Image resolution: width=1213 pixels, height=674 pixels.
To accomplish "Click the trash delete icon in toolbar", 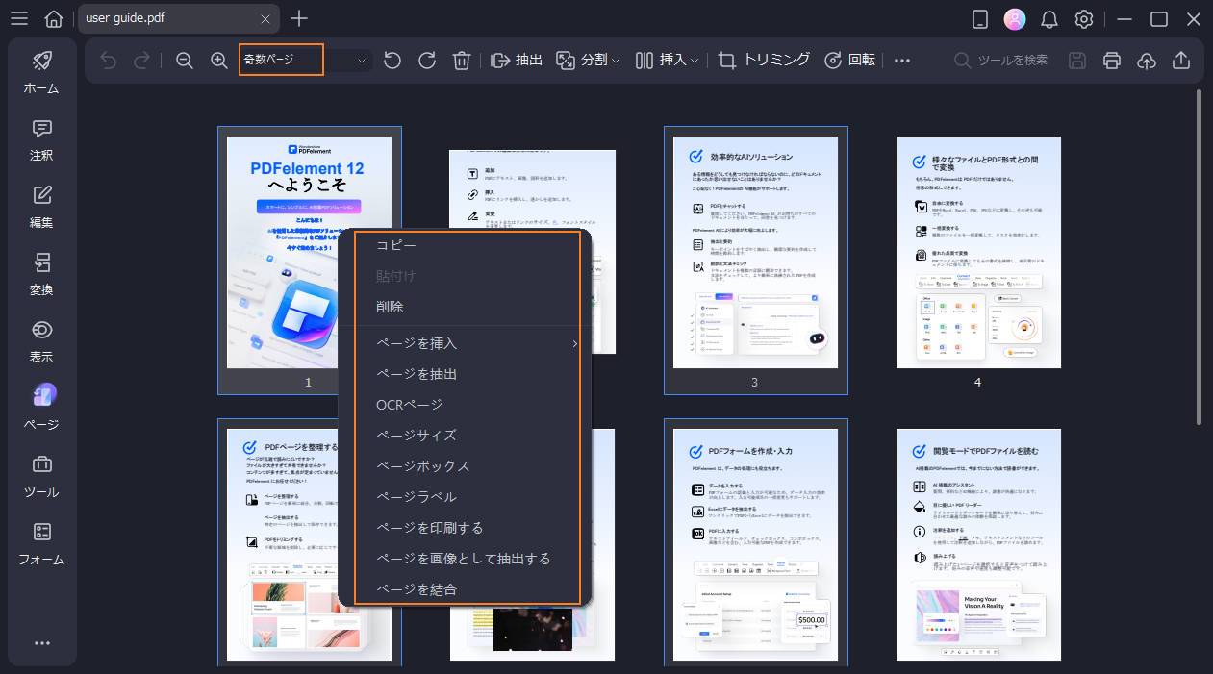I will [462, 60].
